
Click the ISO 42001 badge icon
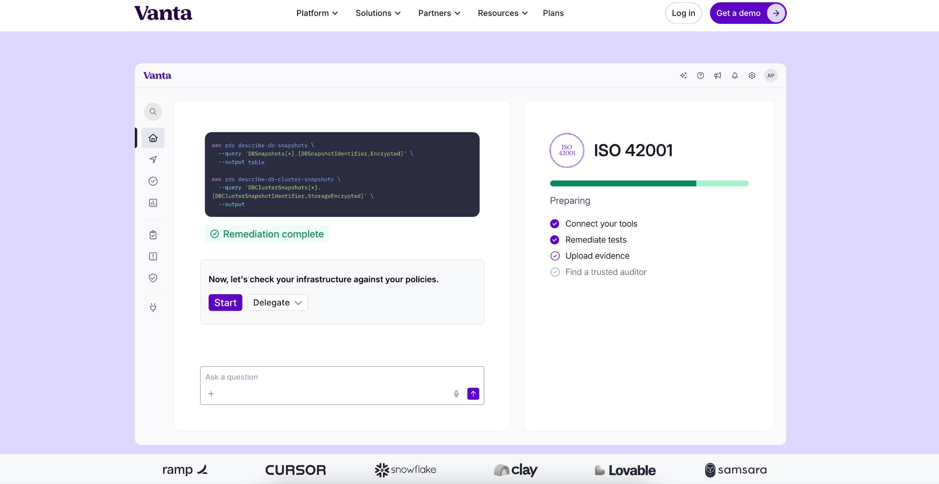[x=567, y=150]
